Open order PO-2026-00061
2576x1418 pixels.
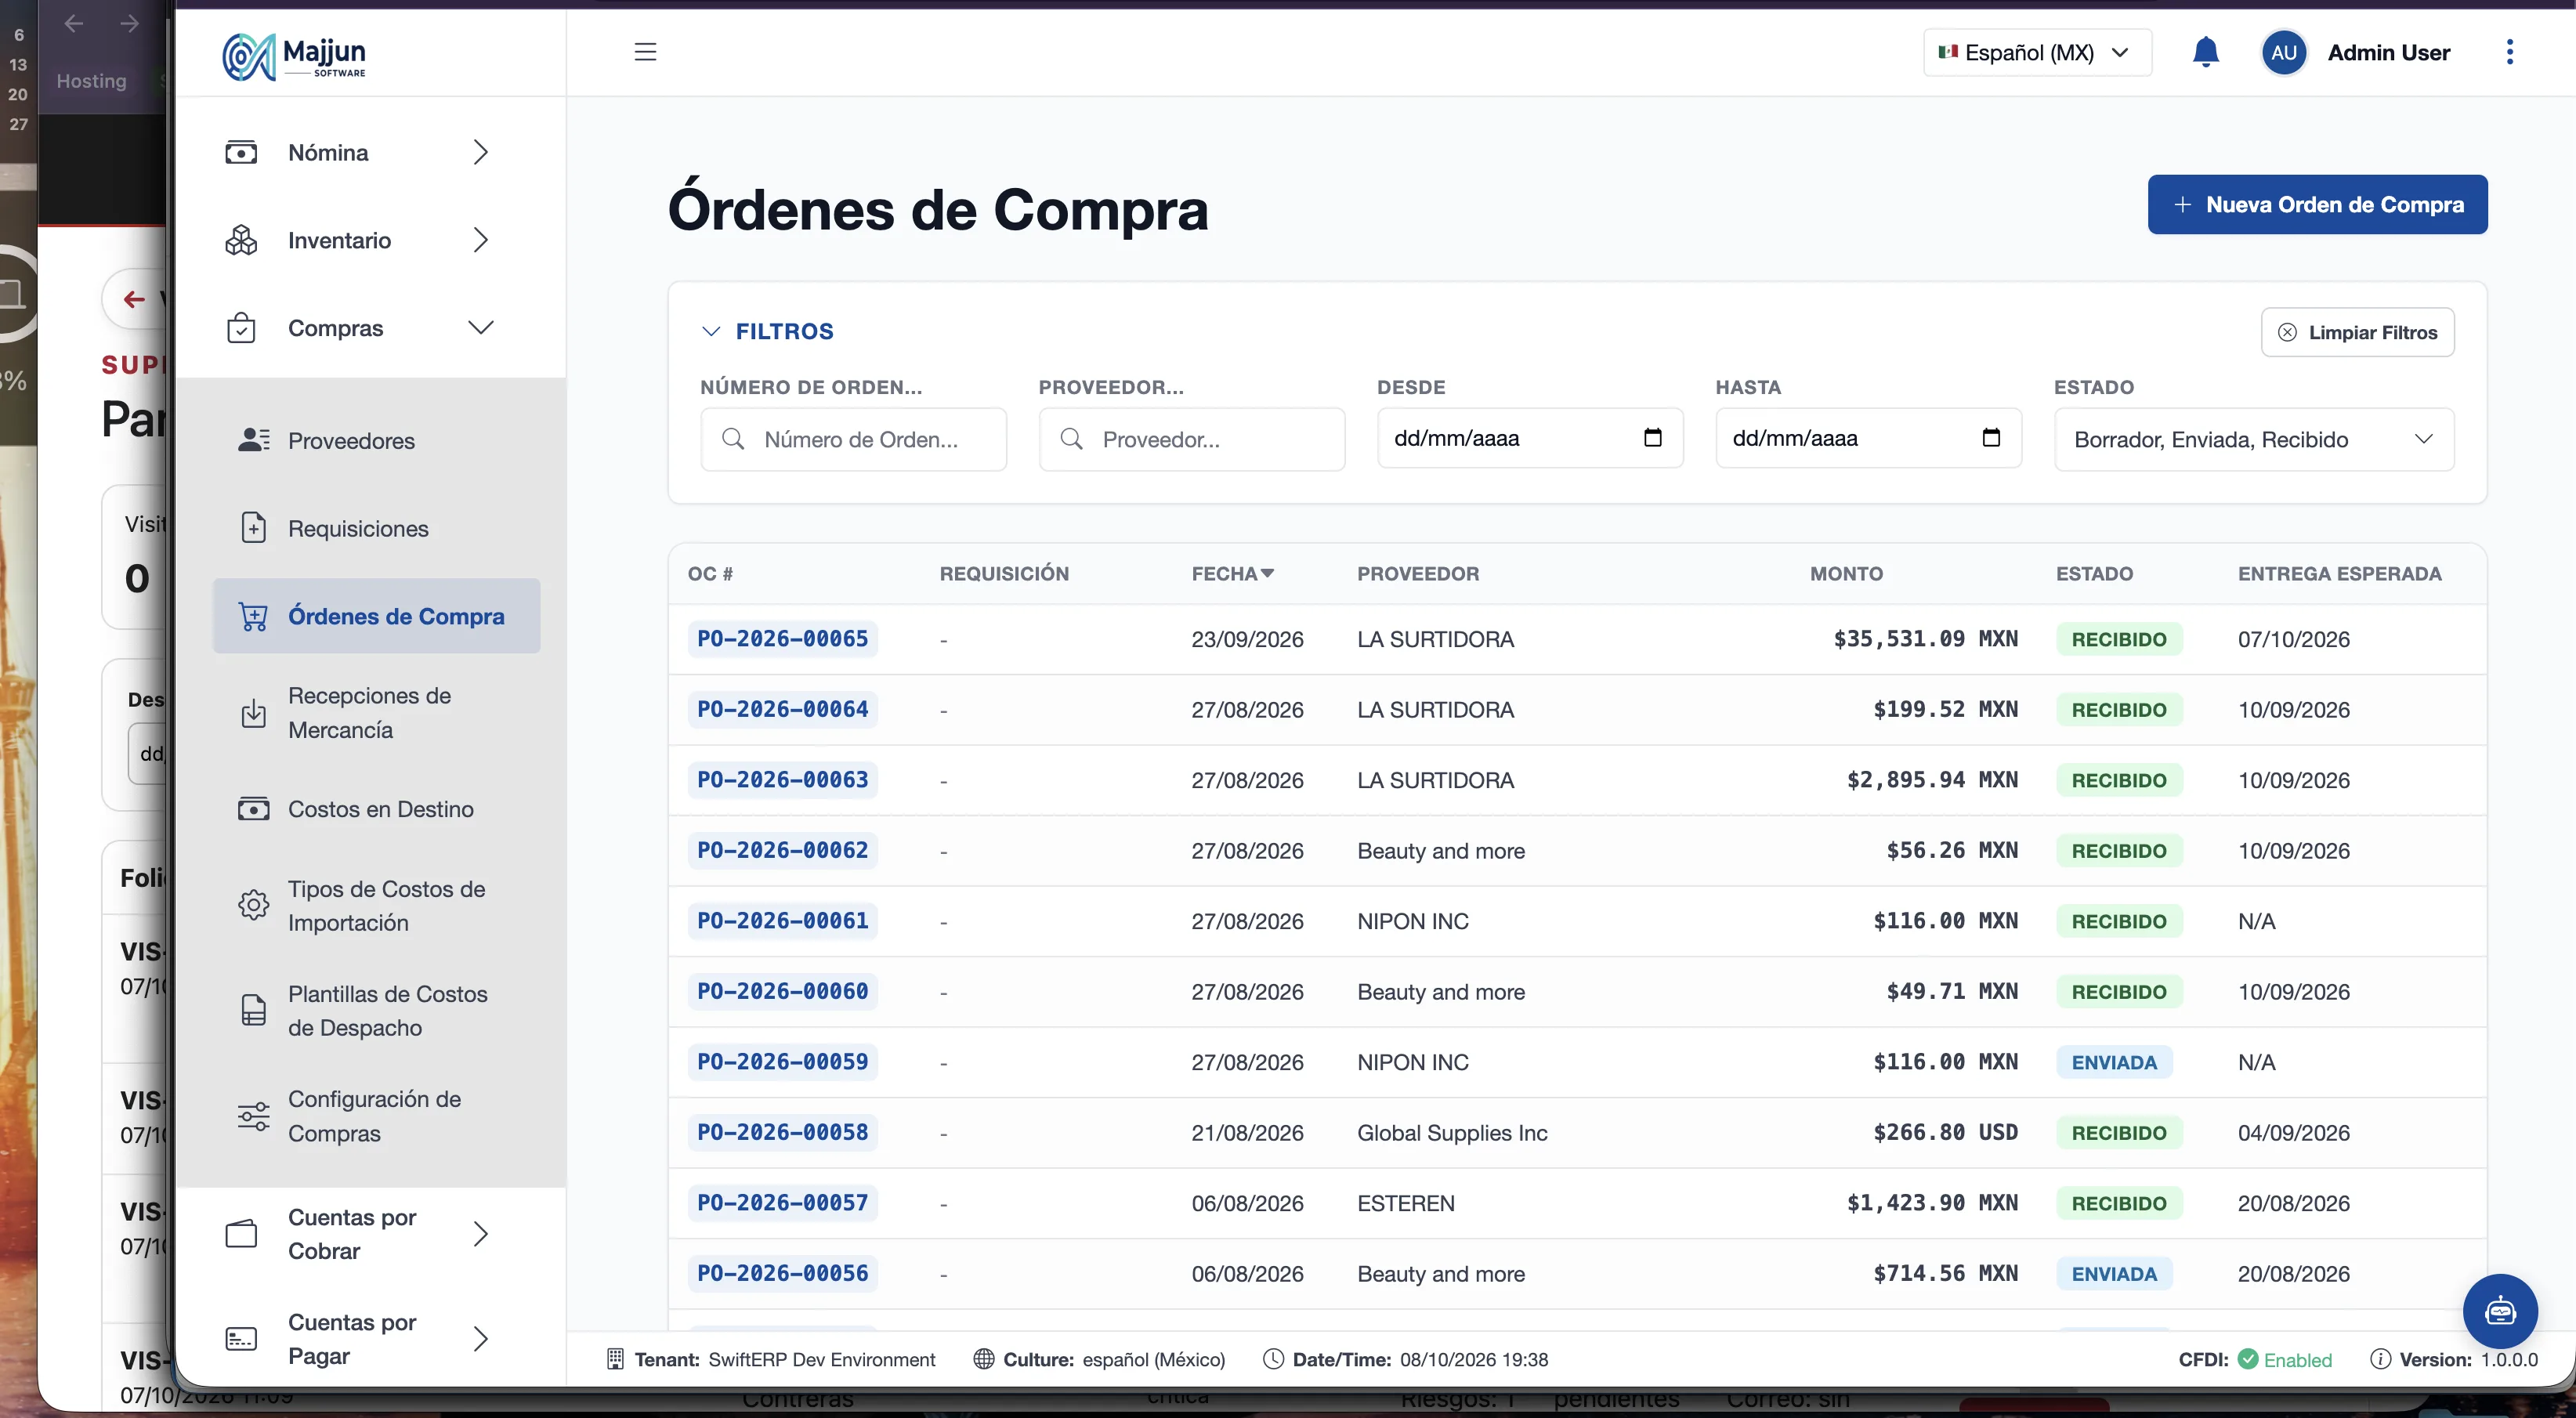coord(782,921)
